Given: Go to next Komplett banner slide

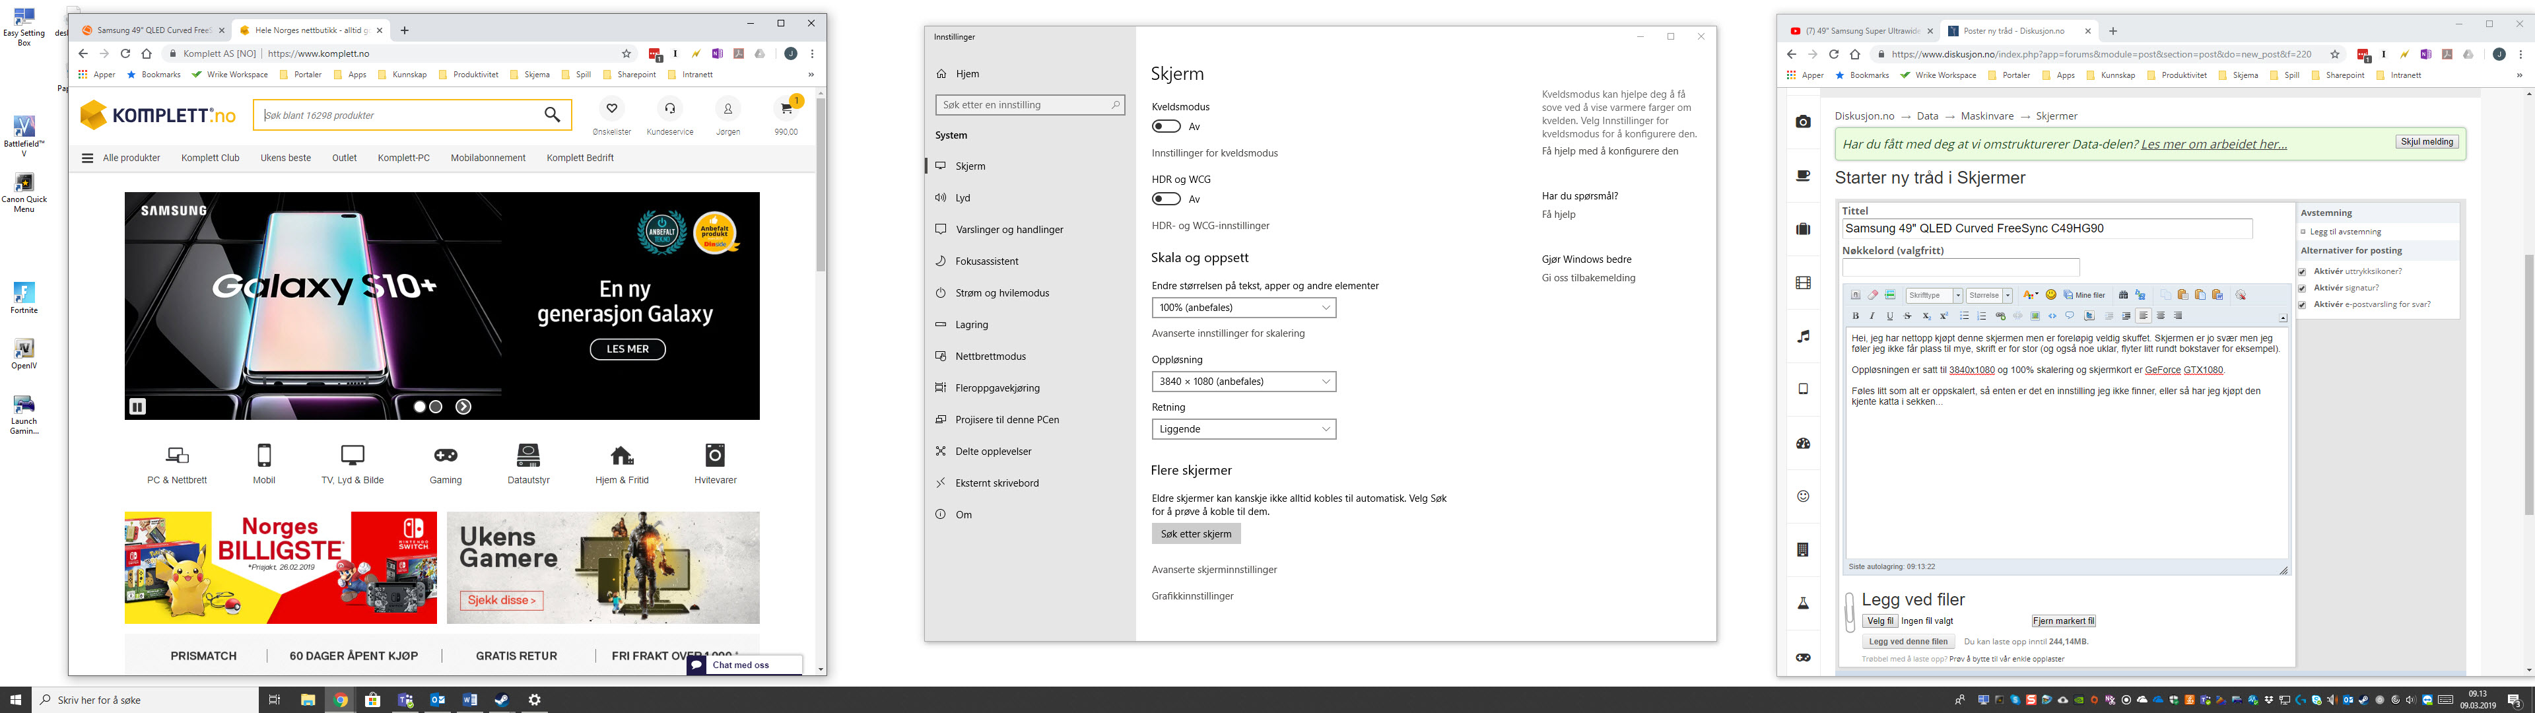Looking at the screenshot, I should pyautogui.click(x=463, y=406).
